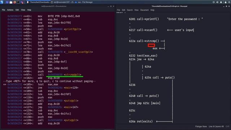
Task: Click the '--Type <RET> for more' pager line
Action: click(49, 81)
